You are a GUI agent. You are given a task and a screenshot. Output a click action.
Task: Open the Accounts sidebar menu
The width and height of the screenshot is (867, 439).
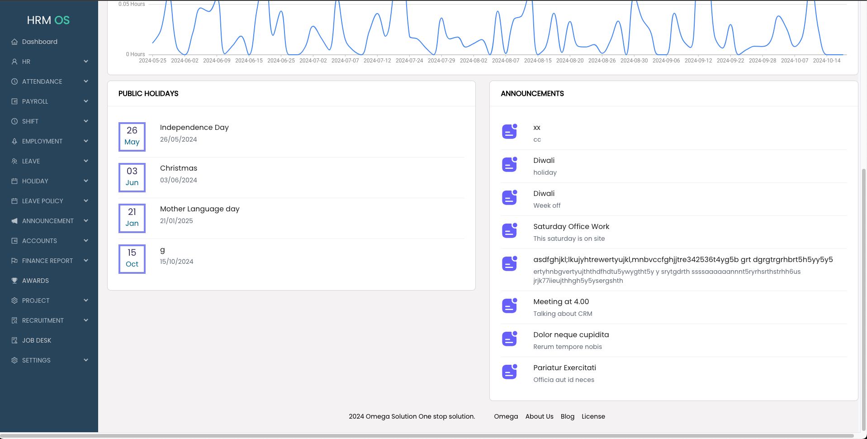point(39,241)
